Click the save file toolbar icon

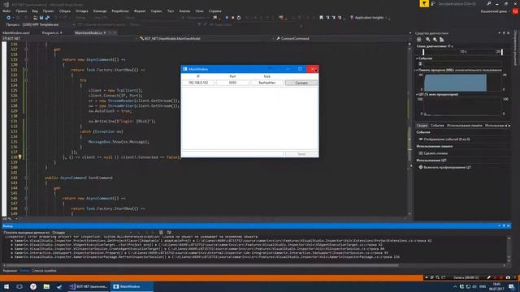41,18
